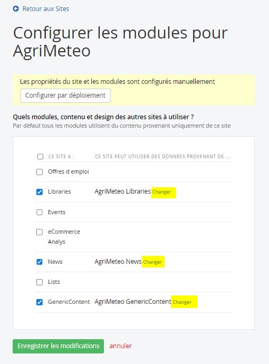Viewport: 269px width, 364px height.
Task: Click Changer next to AgriMeteo Libraries
Action: pos(161,192)
